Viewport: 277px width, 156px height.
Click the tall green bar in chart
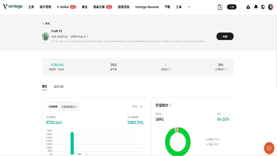click(x=72, y=143)
